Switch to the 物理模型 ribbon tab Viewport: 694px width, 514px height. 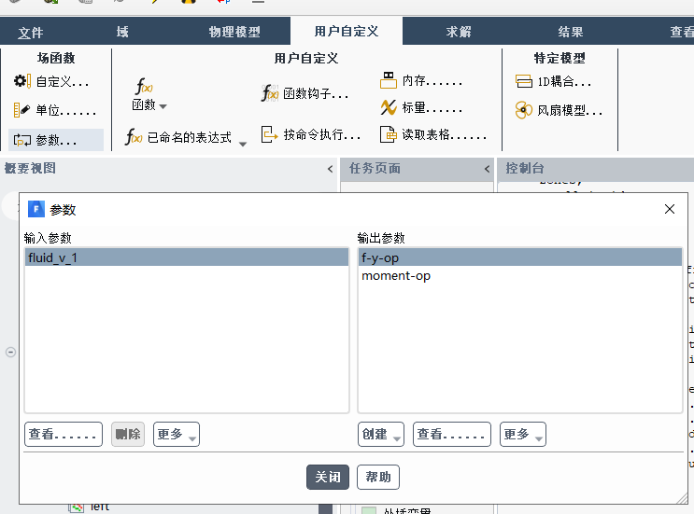pos(234,32)
